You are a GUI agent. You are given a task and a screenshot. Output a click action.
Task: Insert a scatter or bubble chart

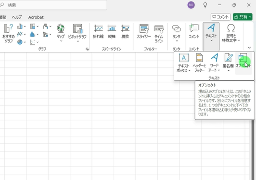[x=33, y=42]
